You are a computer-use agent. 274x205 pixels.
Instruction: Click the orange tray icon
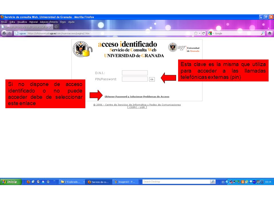pos(243,182)
